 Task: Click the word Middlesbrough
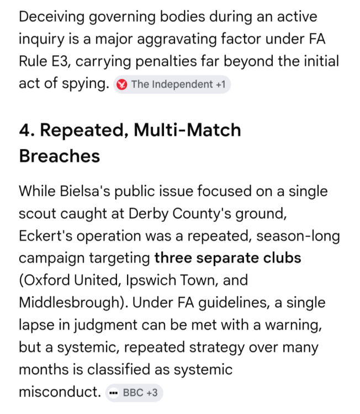click(70, 302)
